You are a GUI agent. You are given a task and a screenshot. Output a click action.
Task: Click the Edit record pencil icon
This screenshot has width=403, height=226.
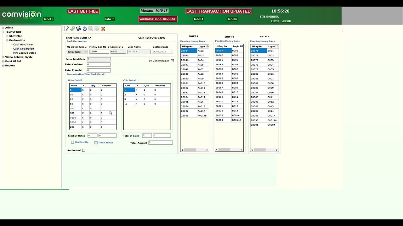(72, 29)
